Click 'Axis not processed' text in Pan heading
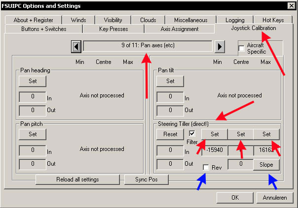Image resolution: width=298 pixels, height=208 pixels. pos(102,95)
